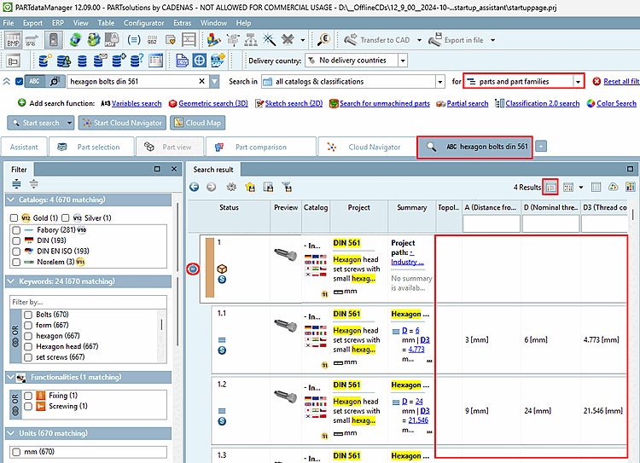The height and width of the screenshot is (463, 640).
Task: Open the Extras menu
Action: (182, 23)
